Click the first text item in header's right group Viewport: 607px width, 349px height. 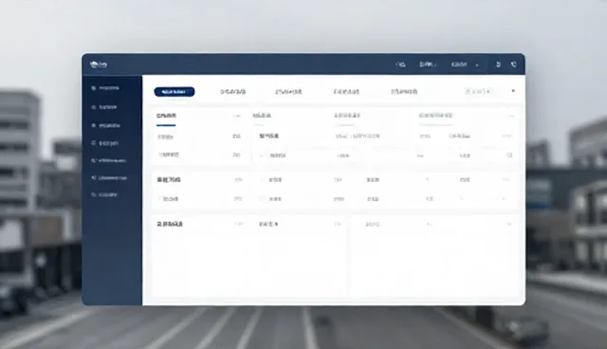pos(400,64)
